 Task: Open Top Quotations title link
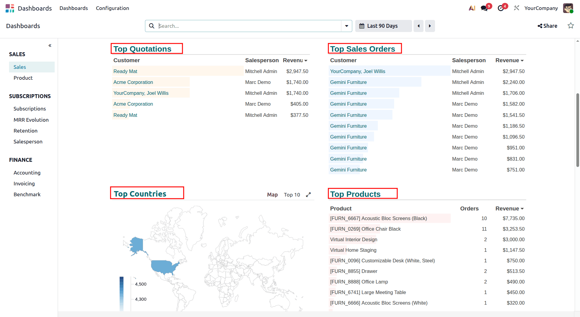pos(142,49)
